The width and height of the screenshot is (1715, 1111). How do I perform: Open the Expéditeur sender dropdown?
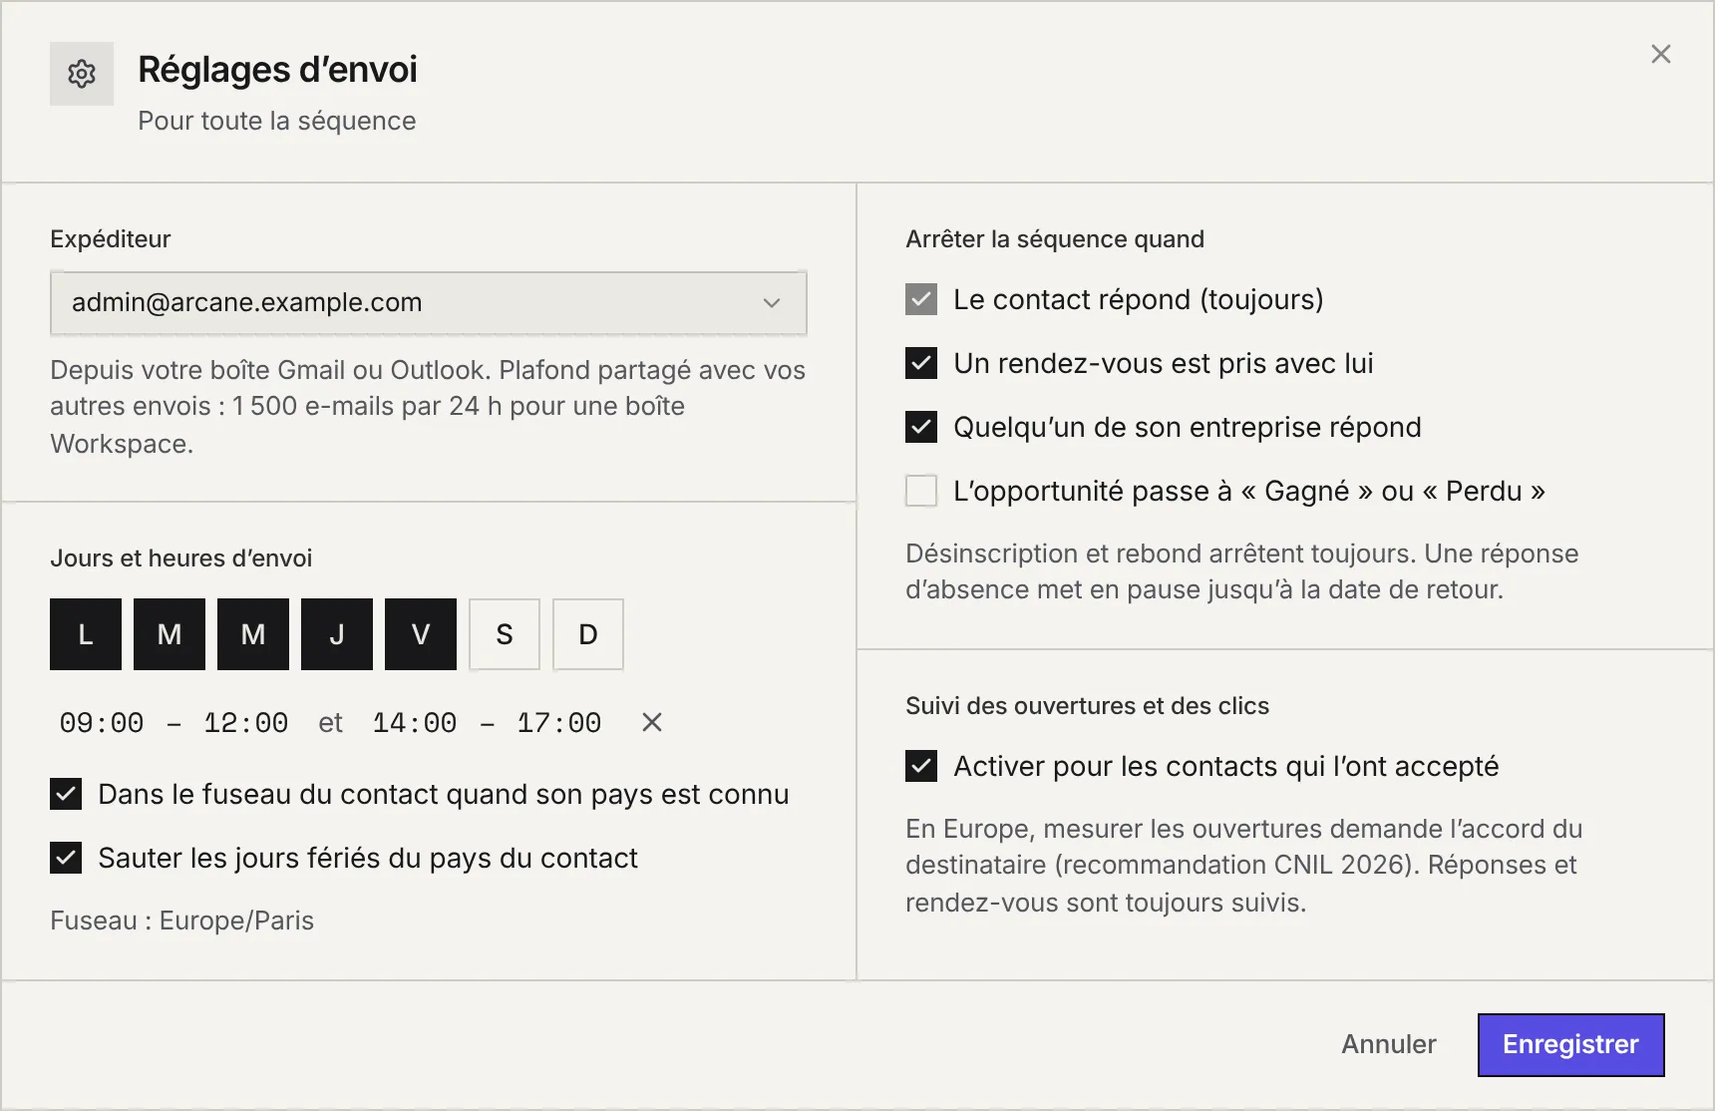pyautogui.click(x=429, y=302)
